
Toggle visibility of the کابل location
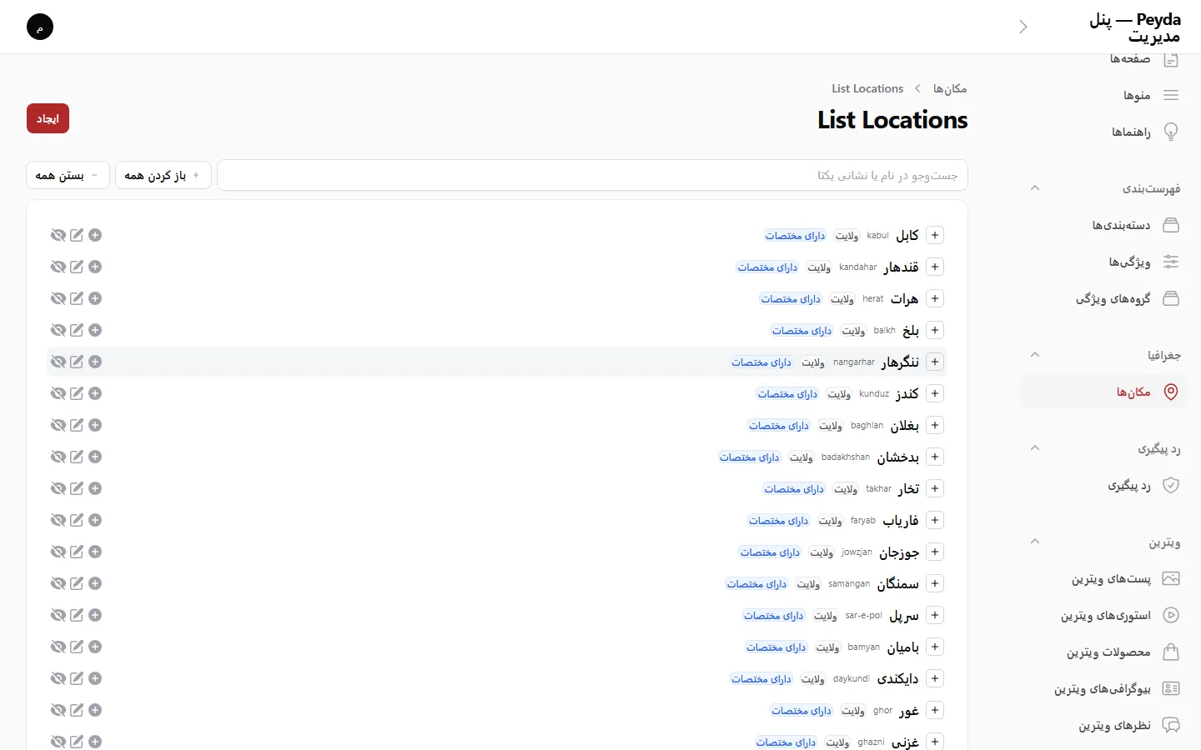58,235
